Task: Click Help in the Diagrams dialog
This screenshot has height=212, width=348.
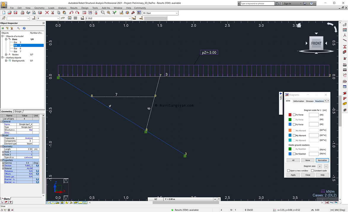Action: (323, 175)
